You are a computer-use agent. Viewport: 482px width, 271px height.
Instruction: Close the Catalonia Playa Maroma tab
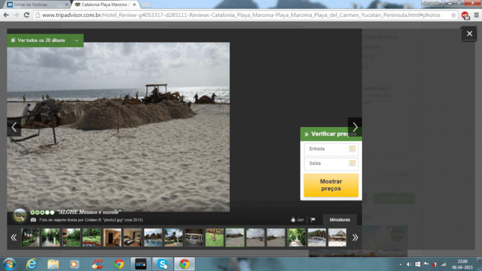[x=134, y=5]
